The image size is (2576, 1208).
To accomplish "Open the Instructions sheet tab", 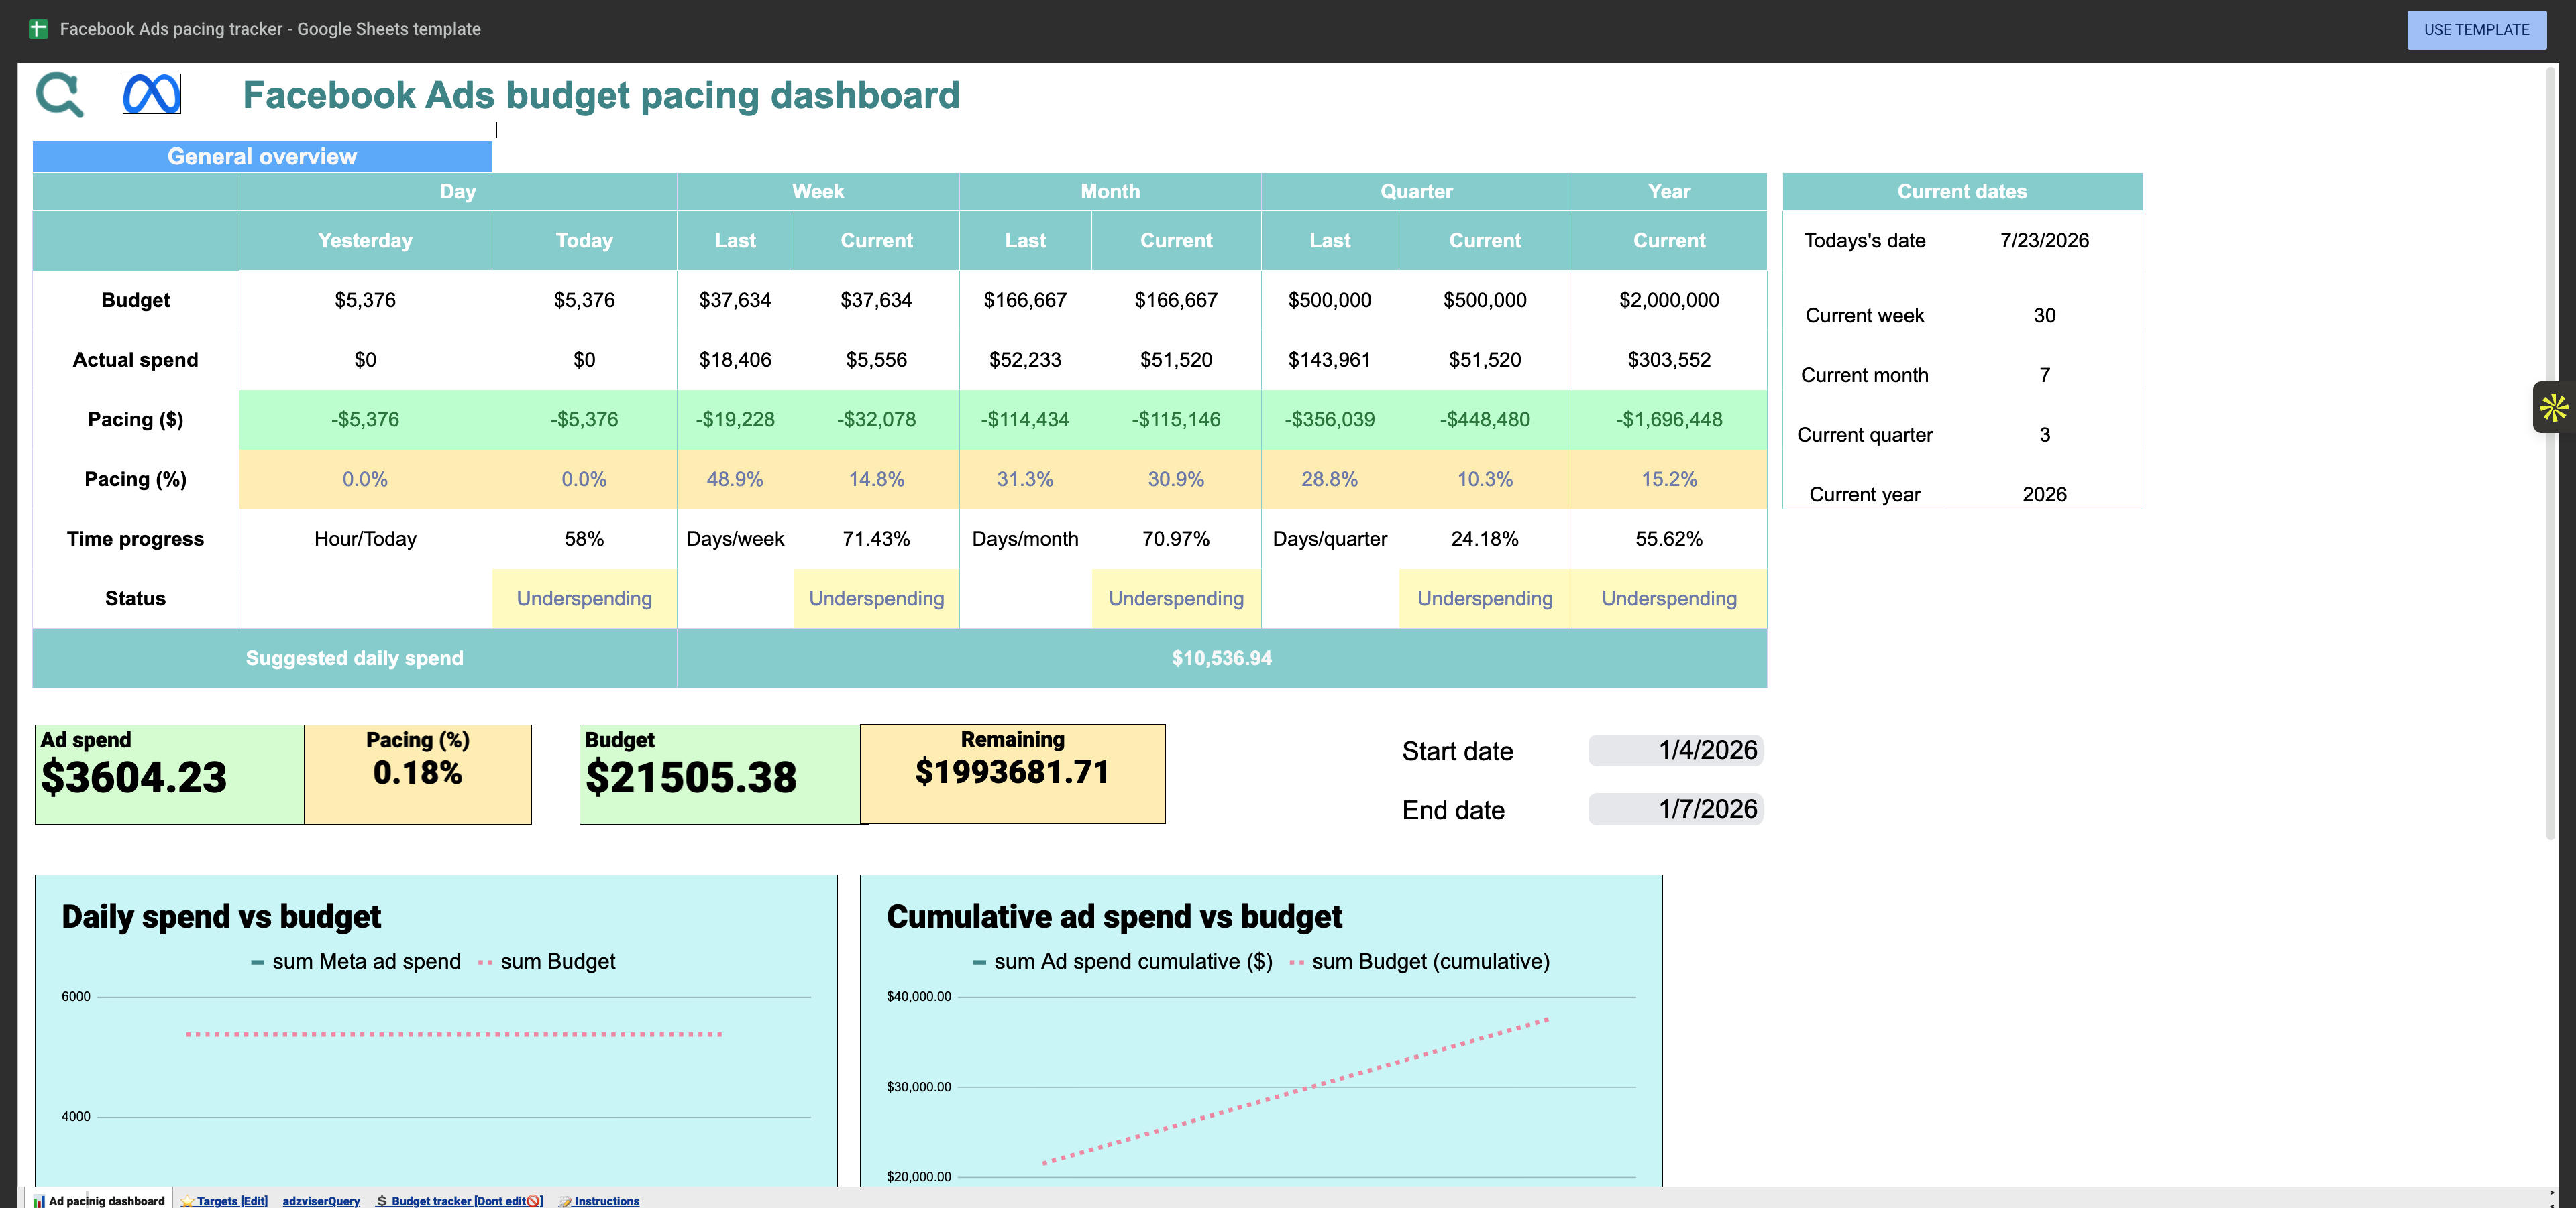I will pyautogui.click(x=599, y=1200).
